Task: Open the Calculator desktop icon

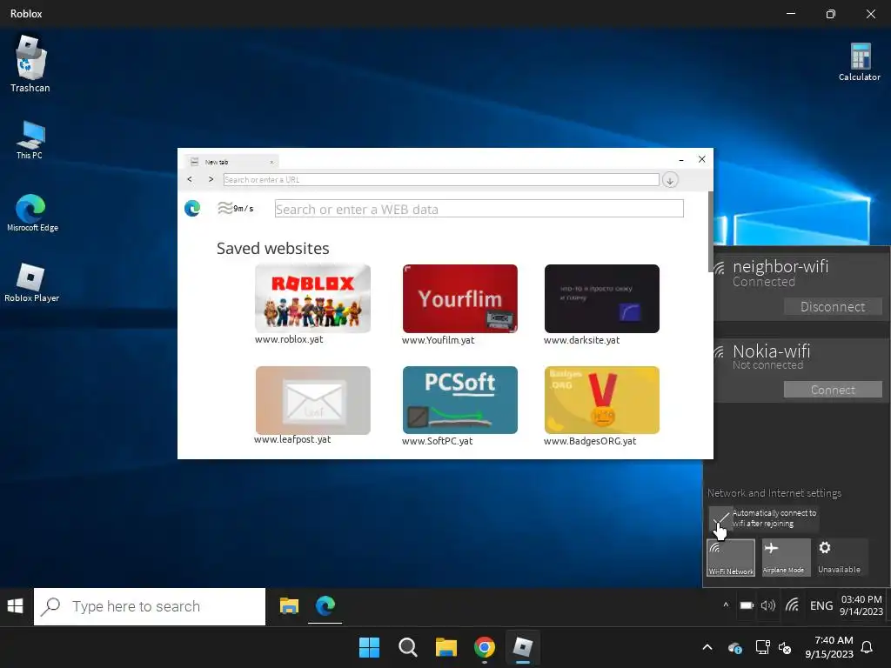Action: [x=859, y=62]
